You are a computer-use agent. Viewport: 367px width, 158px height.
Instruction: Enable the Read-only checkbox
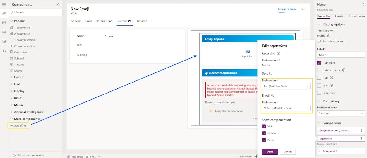point(319,93)
